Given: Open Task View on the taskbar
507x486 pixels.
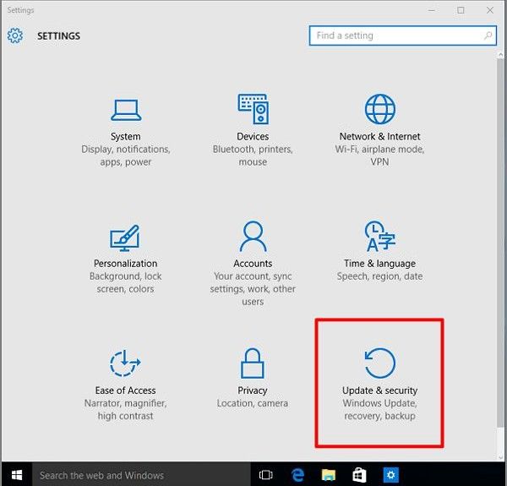Looking at the screenshot, I should pyautogui.click(x=266, y=475).
